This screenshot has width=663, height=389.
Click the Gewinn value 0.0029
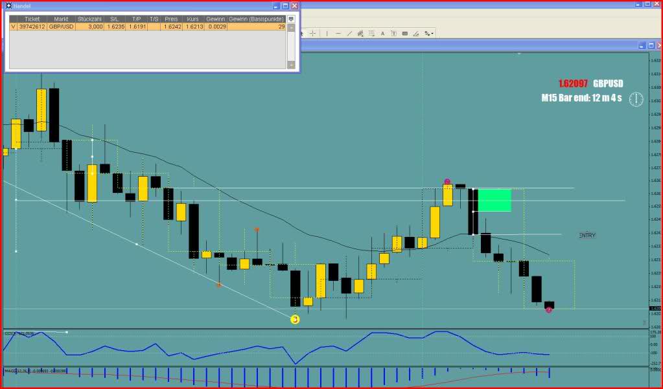coord(216,26)
